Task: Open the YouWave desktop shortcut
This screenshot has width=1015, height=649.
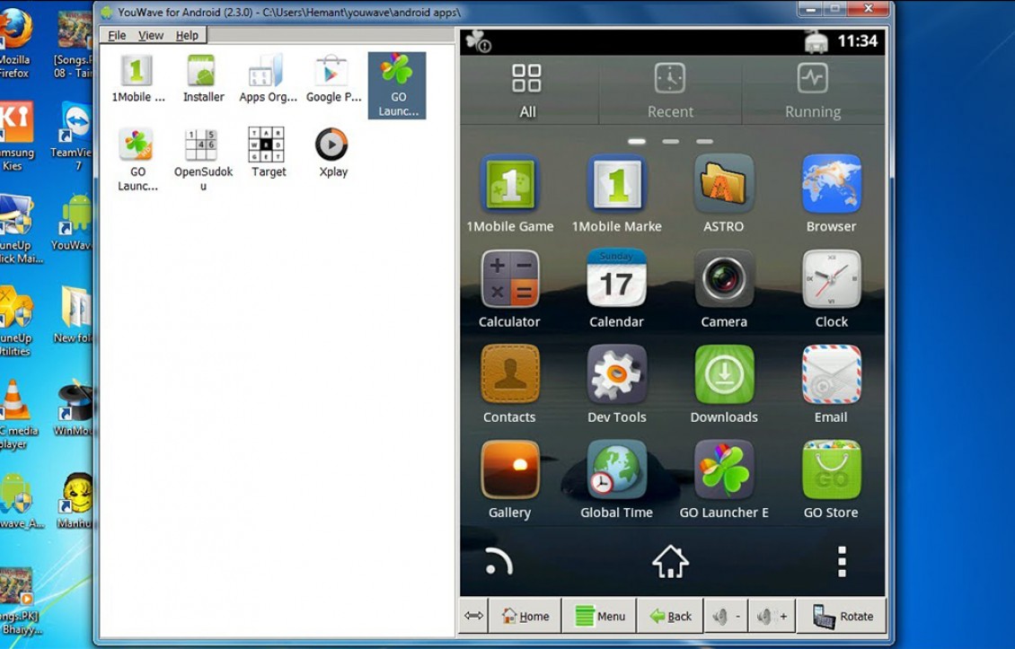Action: 73,223
